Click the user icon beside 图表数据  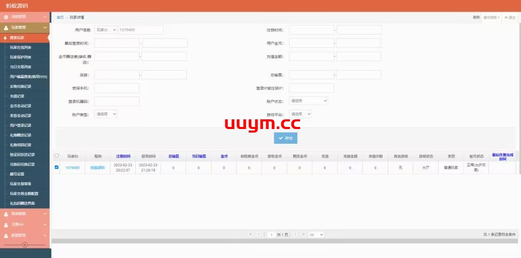click(6, 214)
